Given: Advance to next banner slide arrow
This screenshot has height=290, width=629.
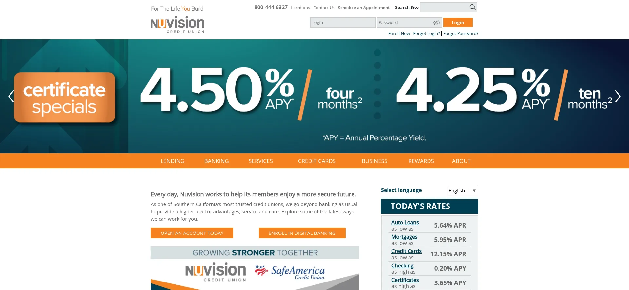Looking at the screenshot, I should 618,96.
